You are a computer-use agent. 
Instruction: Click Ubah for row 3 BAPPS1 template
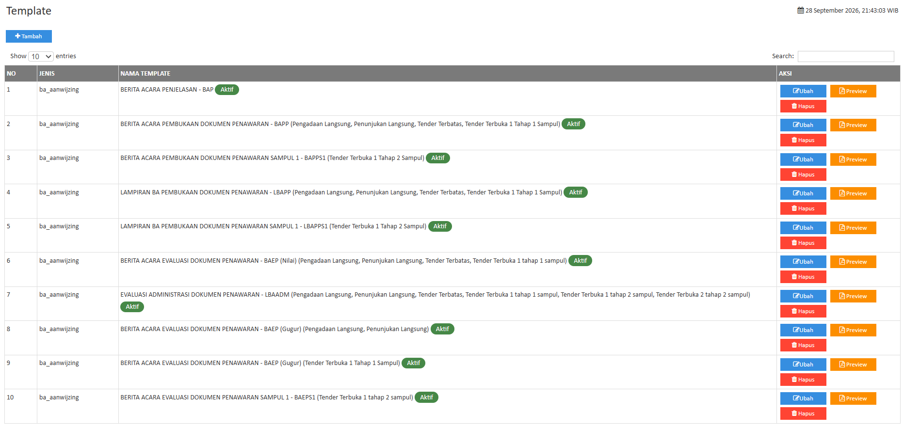click(x=803, y=159)
